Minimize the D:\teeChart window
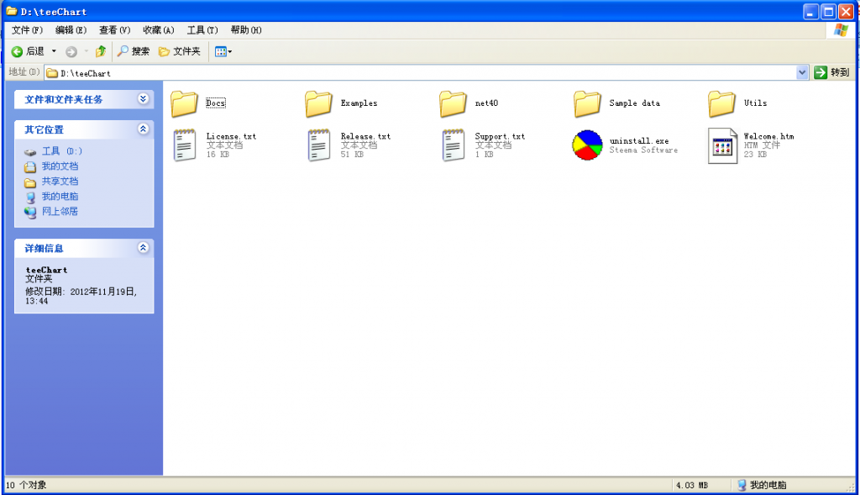The height and width of the screenshot is (495, 860). pyautogui.click(x=811, y=12)
